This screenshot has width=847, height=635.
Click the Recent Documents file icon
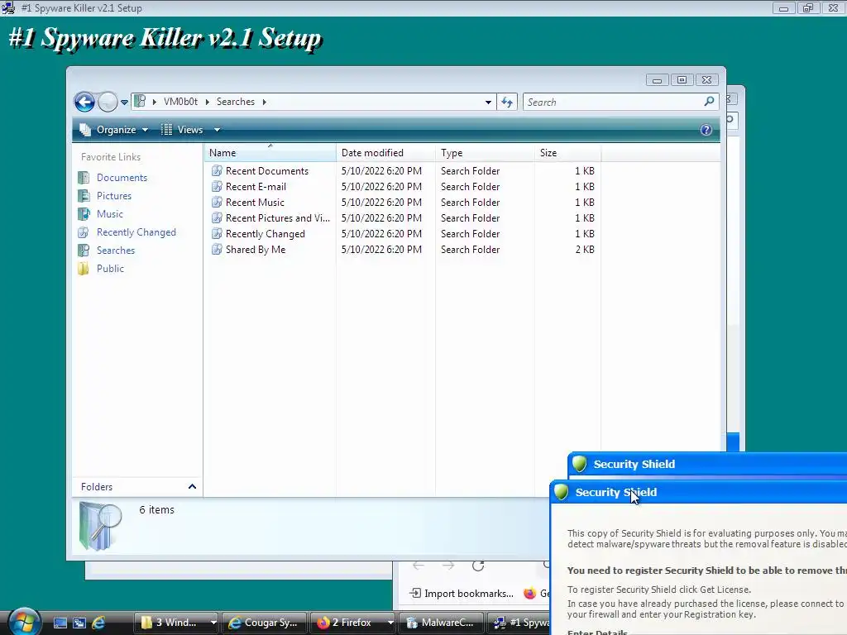pos(217,170)
